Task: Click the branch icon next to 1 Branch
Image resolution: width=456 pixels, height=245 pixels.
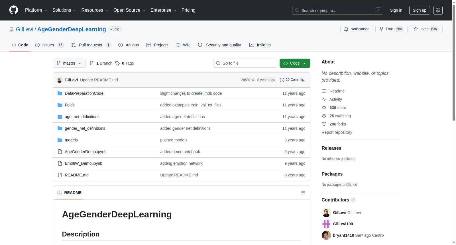Action: coord(92,63)
